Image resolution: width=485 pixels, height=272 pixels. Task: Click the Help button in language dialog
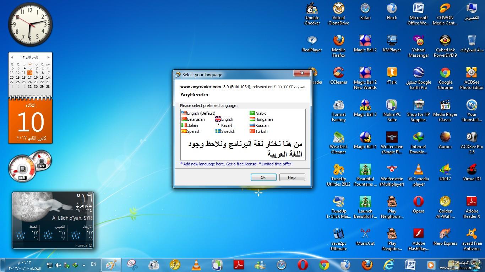tap(292, 177)
